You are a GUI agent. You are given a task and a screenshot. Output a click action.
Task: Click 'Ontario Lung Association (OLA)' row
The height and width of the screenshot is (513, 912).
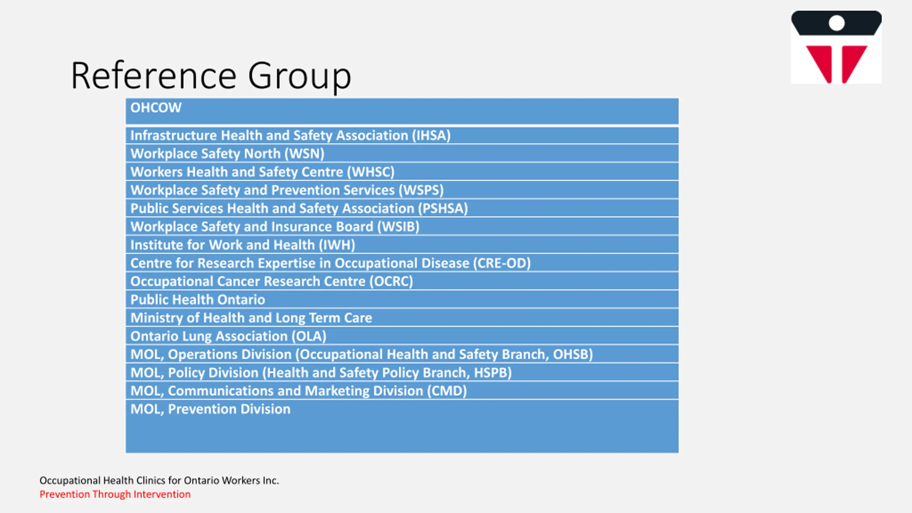[402, 336]
